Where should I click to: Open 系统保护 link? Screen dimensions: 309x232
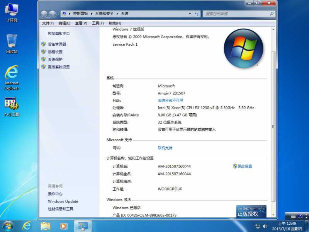point(55,59)
